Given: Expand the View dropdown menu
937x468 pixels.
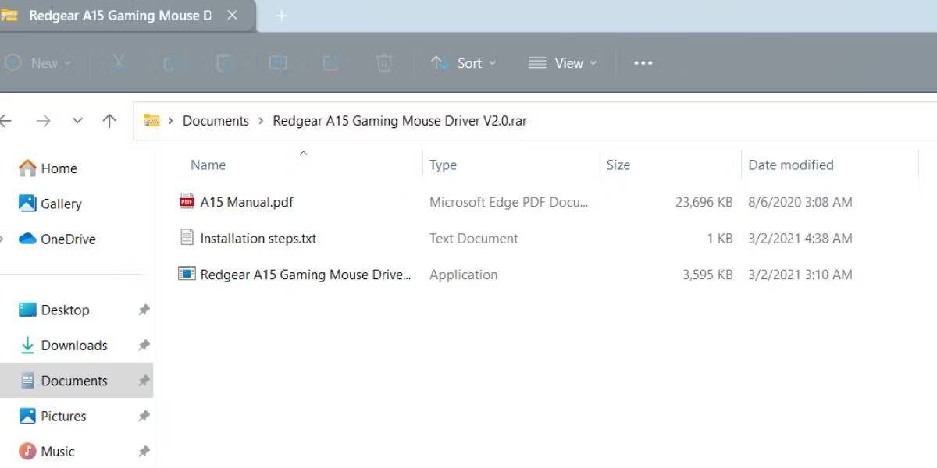Looking at the screenshot, I should [x=571, y=63].
